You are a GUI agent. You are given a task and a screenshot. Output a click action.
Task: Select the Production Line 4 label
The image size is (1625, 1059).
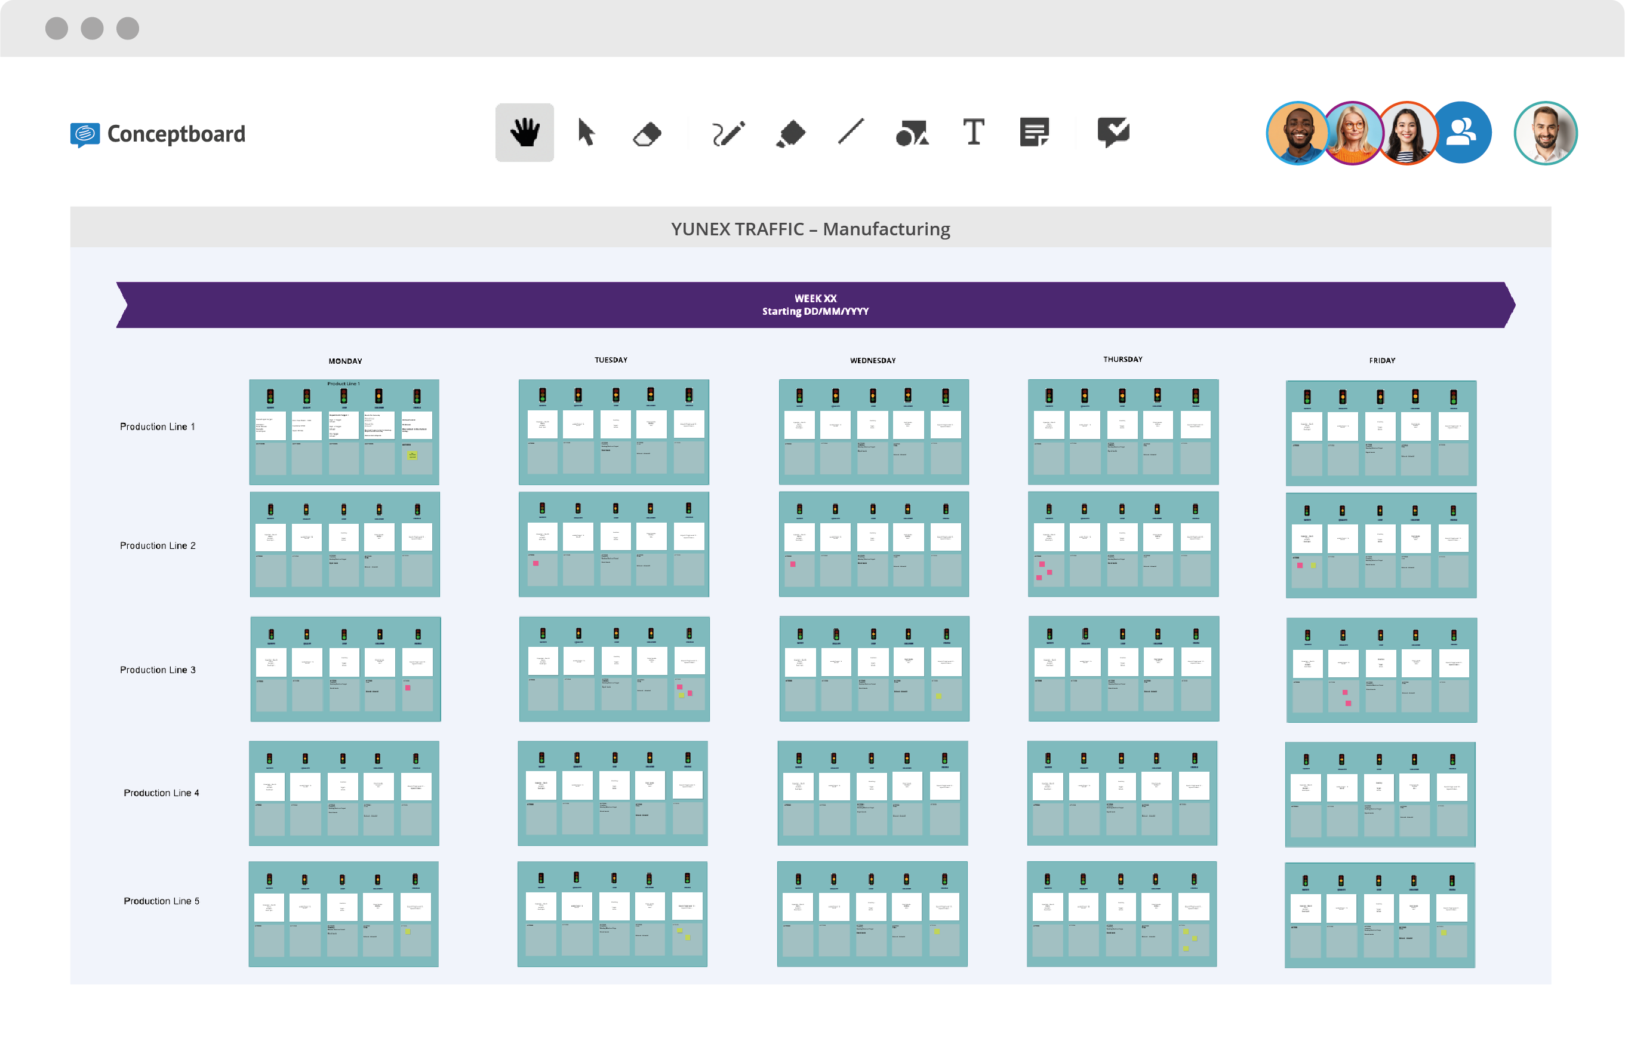(161, 793)
